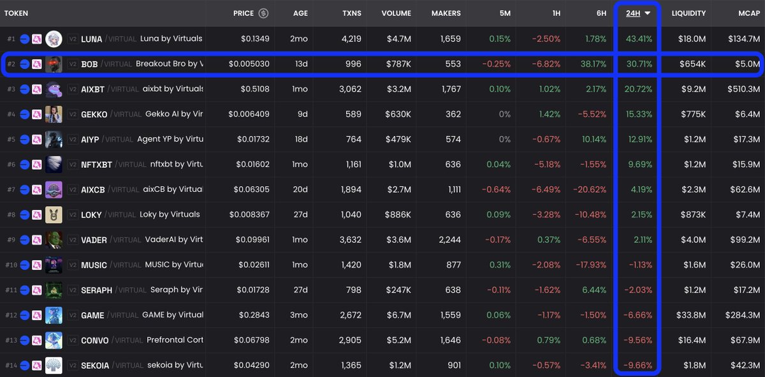Sort tokens by the LIQUIDITY column
765x377 pixels.
tap(687, 13)
